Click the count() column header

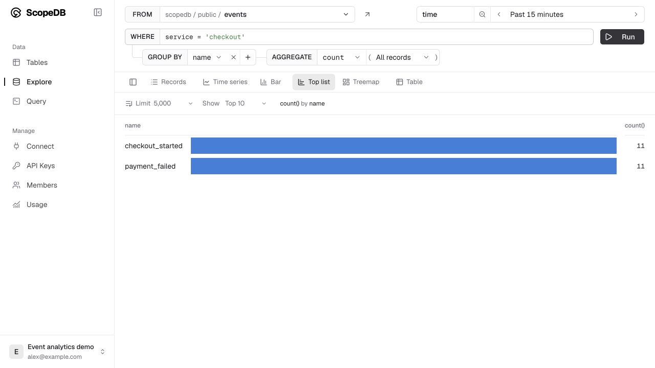(x=635, y=125)
